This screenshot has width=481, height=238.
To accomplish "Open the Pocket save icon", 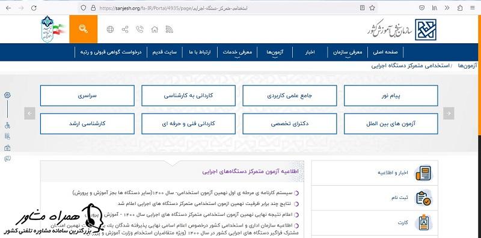I will [422, 8].
